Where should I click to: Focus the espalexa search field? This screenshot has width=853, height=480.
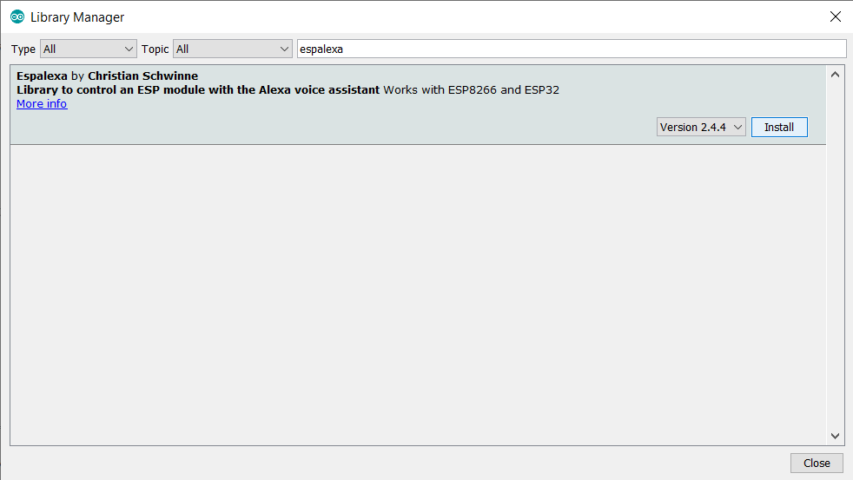pyautogui.click(x=572, y=49)
